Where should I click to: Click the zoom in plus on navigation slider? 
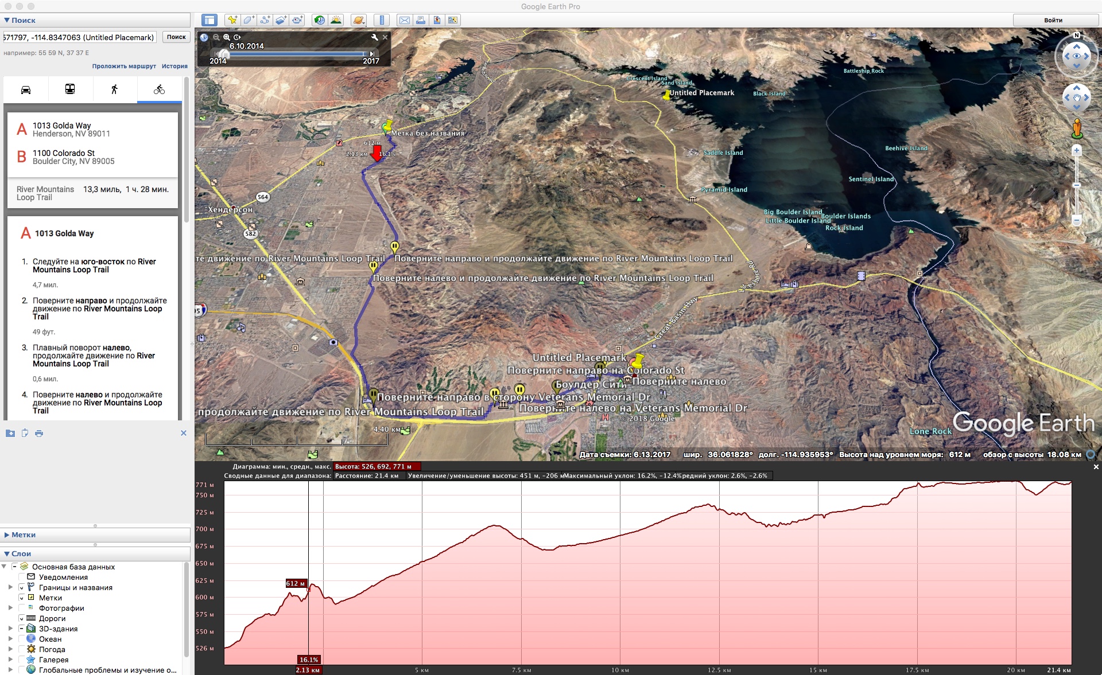[x=1077, y=150]
